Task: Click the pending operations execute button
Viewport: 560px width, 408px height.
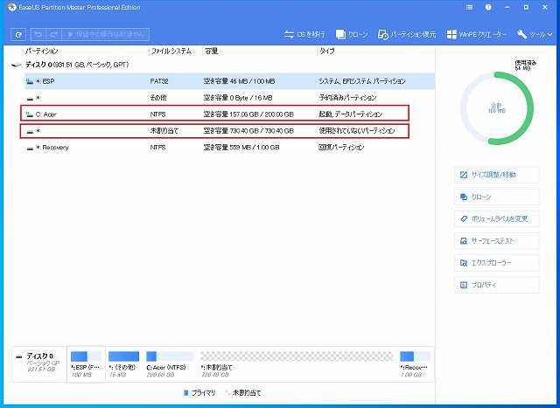Action: pyautogui.click(x=105, y=35)
